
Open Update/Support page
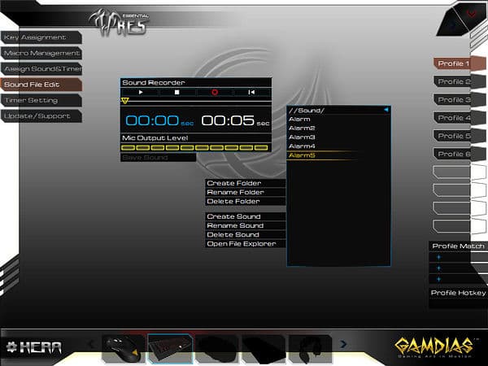(x=41, y=116)
